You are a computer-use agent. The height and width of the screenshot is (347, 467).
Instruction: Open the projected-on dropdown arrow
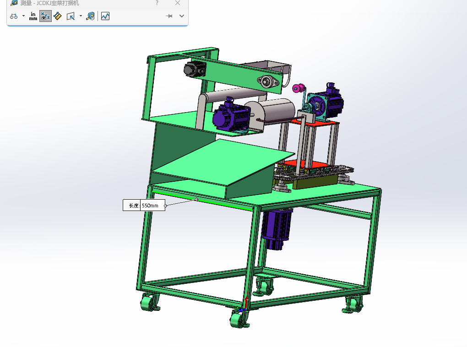point(81,16)
